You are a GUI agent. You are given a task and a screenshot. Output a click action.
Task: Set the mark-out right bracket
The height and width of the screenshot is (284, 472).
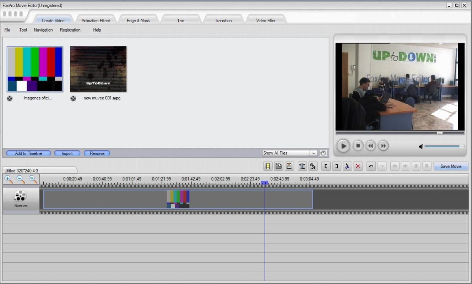tap(336, 166)
